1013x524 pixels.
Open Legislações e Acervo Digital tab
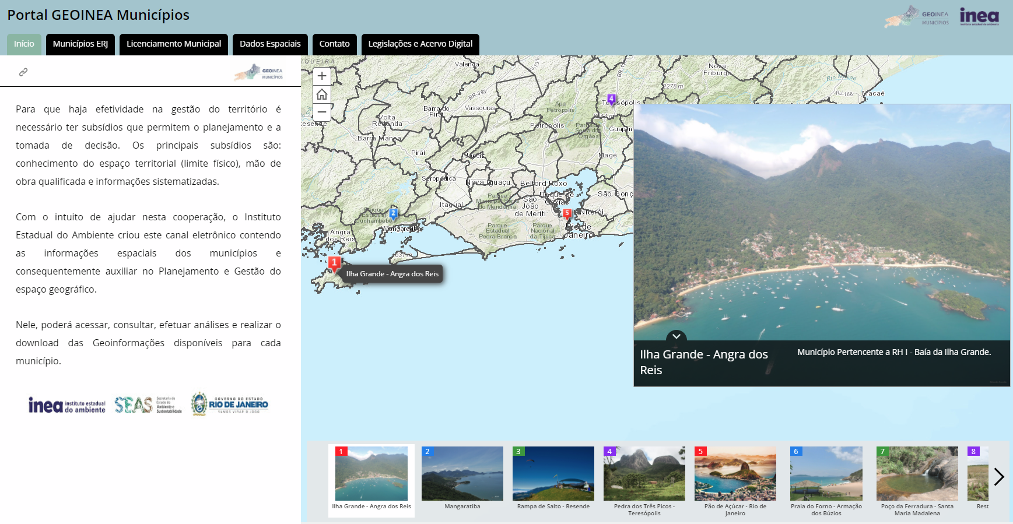coord(420,44)
